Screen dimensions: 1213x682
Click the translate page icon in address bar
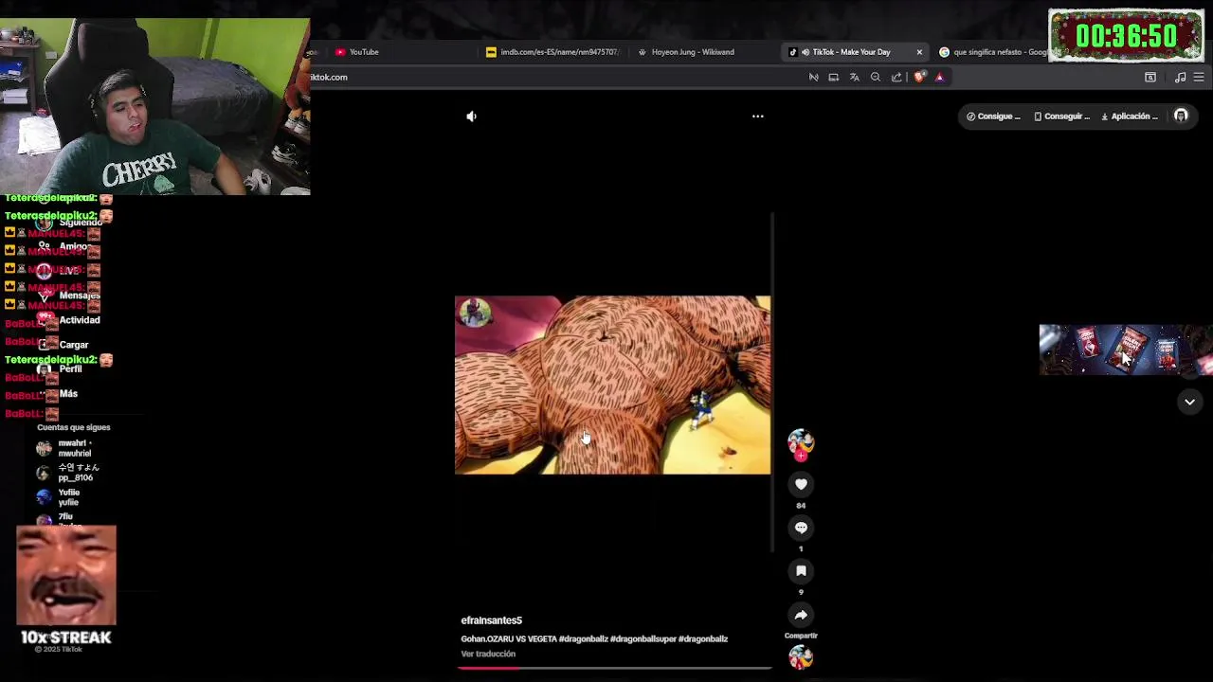pyautogui.click(x=854, y=78)
